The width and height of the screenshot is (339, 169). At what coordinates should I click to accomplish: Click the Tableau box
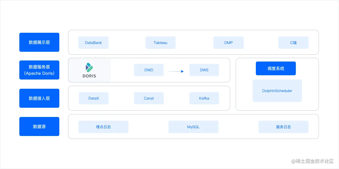tap(160, 43)
